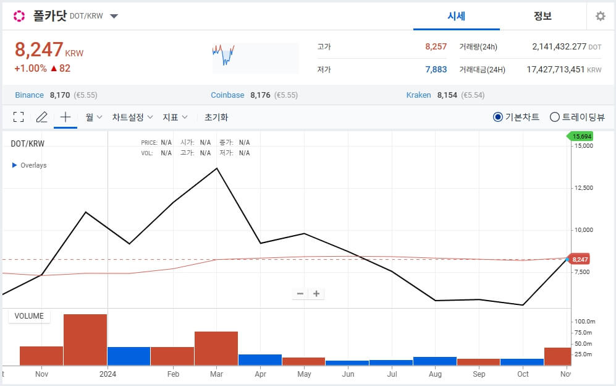Screen dimensions: 616x386
Task: Open the 월 timeframe dropdown
Action: click(92, 116)
